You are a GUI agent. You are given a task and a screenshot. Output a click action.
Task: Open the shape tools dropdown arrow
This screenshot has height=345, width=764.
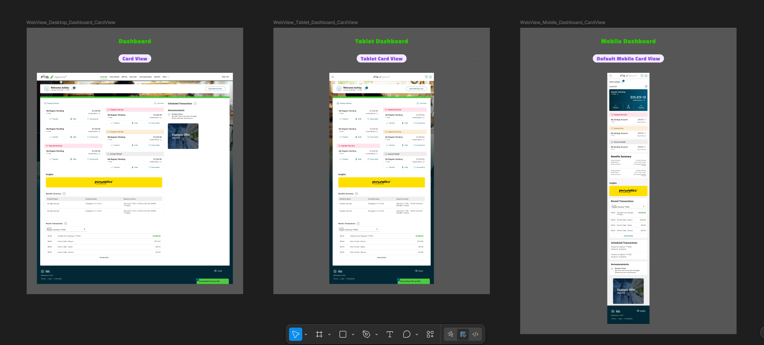pyautogui.click(x=353, y=334)
